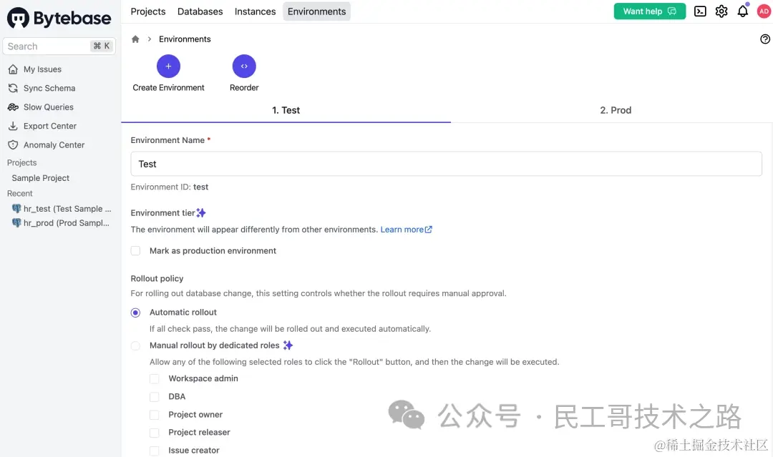
Task: Check the DBA role checkbox
Action: pos(155,397)
